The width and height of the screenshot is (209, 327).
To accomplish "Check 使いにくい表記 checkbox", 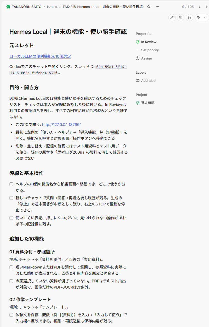I will tap(11, 218).
